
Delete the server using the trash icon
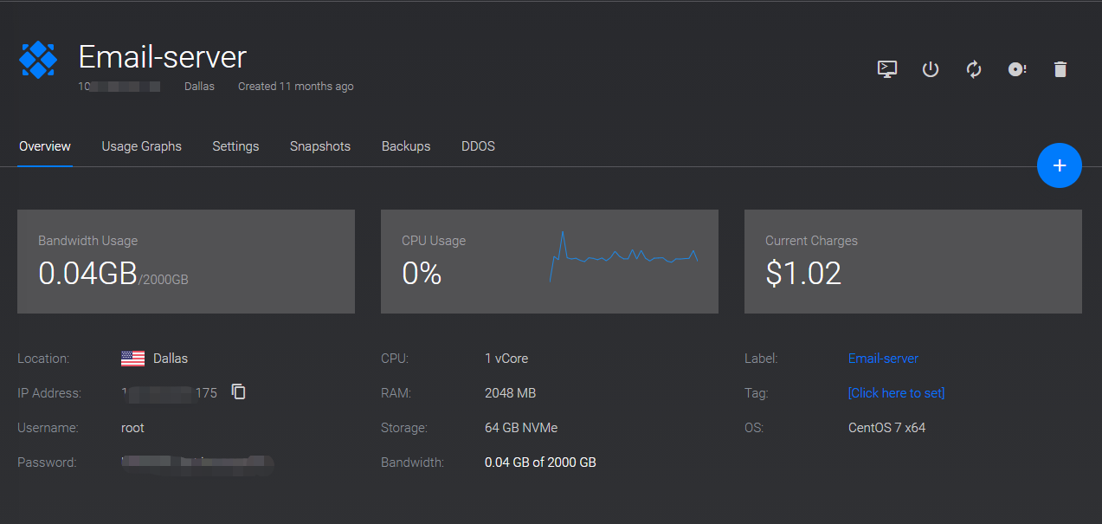[x=1060, y=69]
